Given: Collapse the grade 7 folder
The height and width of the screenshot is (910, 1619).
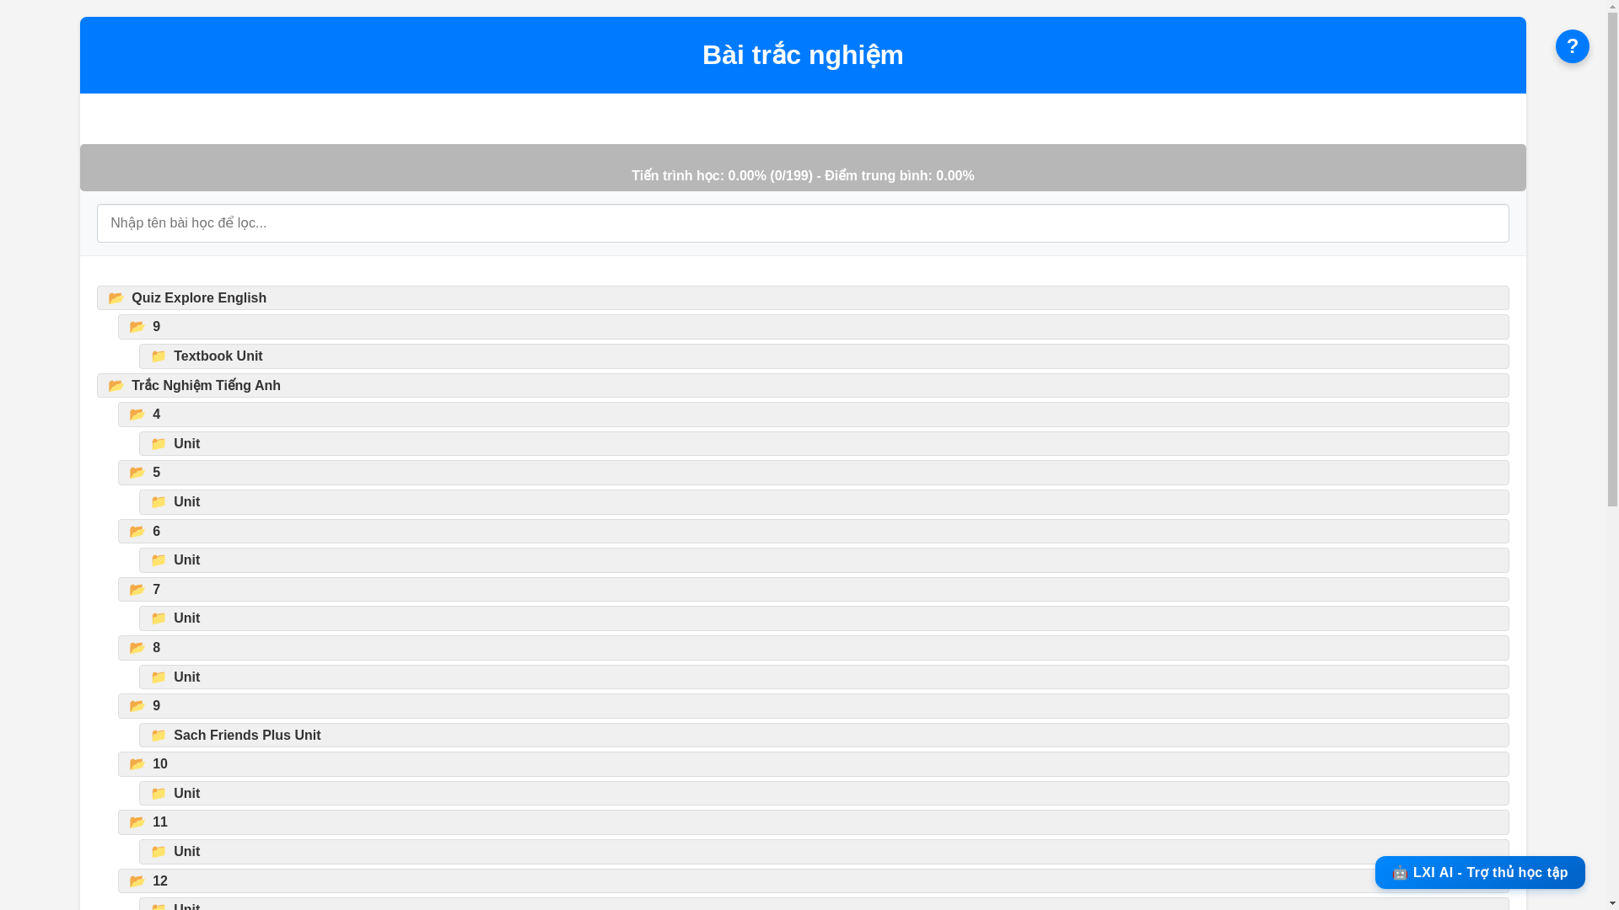Looking at the screenshot, I should click(814, 589).
